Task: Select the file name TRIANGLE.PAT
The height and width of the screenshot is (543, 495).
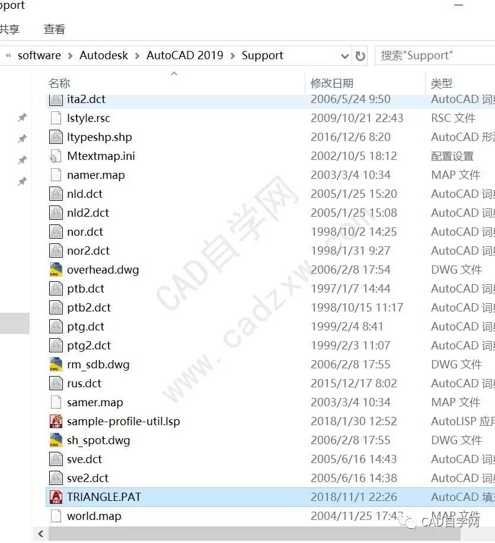Action: [x=104, y=497]
